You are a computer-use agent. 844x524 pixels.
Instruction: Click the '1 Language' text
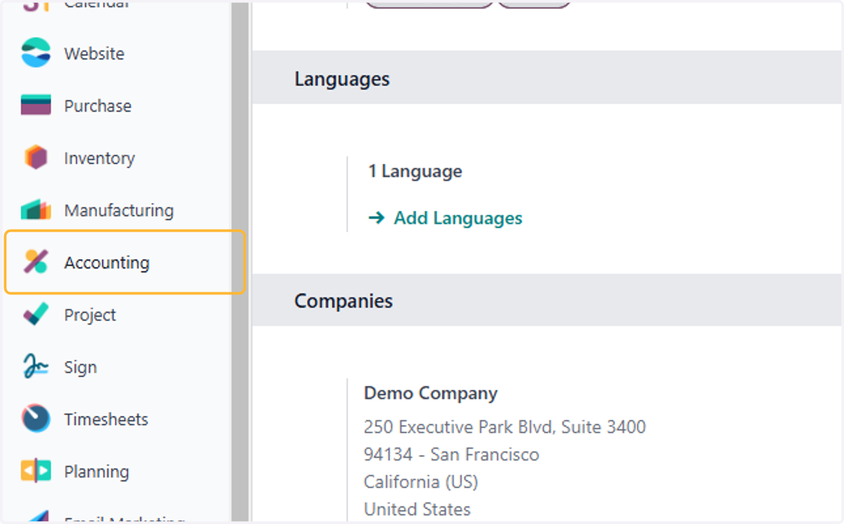(x=415, y=171)
